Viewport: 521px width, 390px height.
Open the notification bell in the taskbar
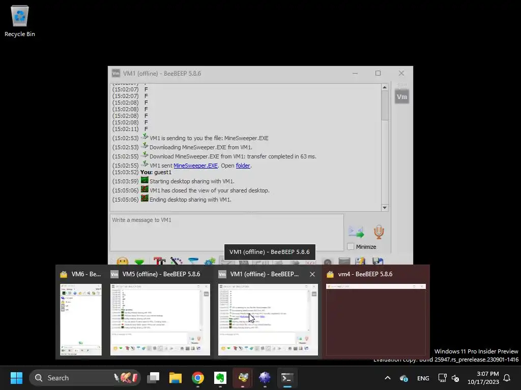coord(507,378)
